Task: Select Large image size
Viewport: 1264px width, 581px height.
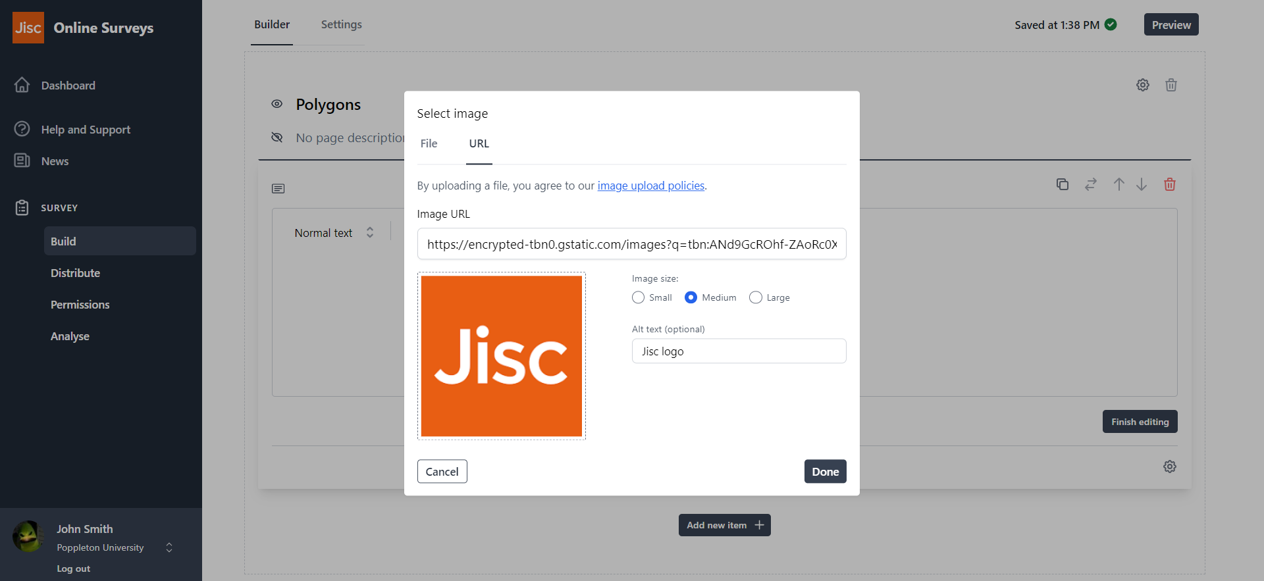Action: 756,297
